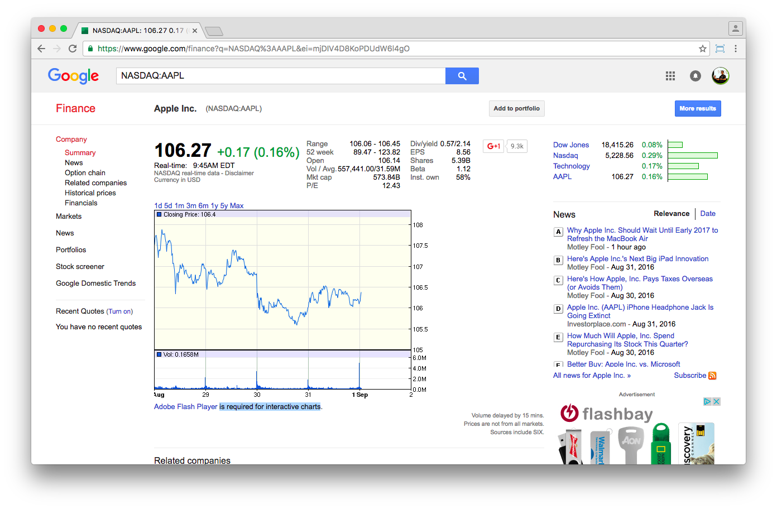Open iPhone Headphone Jack news article
Image resolution: width=777 pixels, height=509 pixels.
pyautogui.click(x=640, y=311)
